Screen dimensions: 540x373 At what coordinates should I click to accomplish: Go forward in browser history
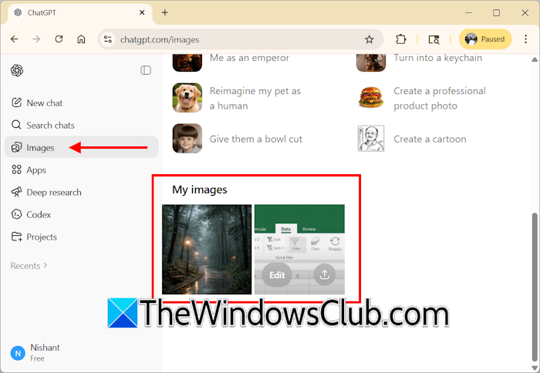coord(36,39)
